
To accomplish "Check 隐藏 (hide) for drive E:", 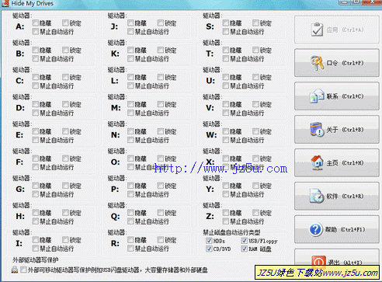I will click(35, 131).
